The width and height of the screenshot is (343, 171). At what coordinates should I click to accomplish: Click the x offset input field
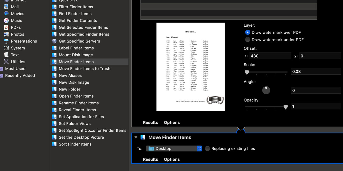(270, 56)
